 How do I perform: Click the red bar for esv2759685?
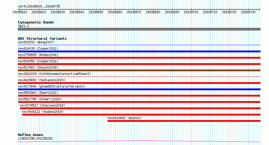click(x=139, y=58)
